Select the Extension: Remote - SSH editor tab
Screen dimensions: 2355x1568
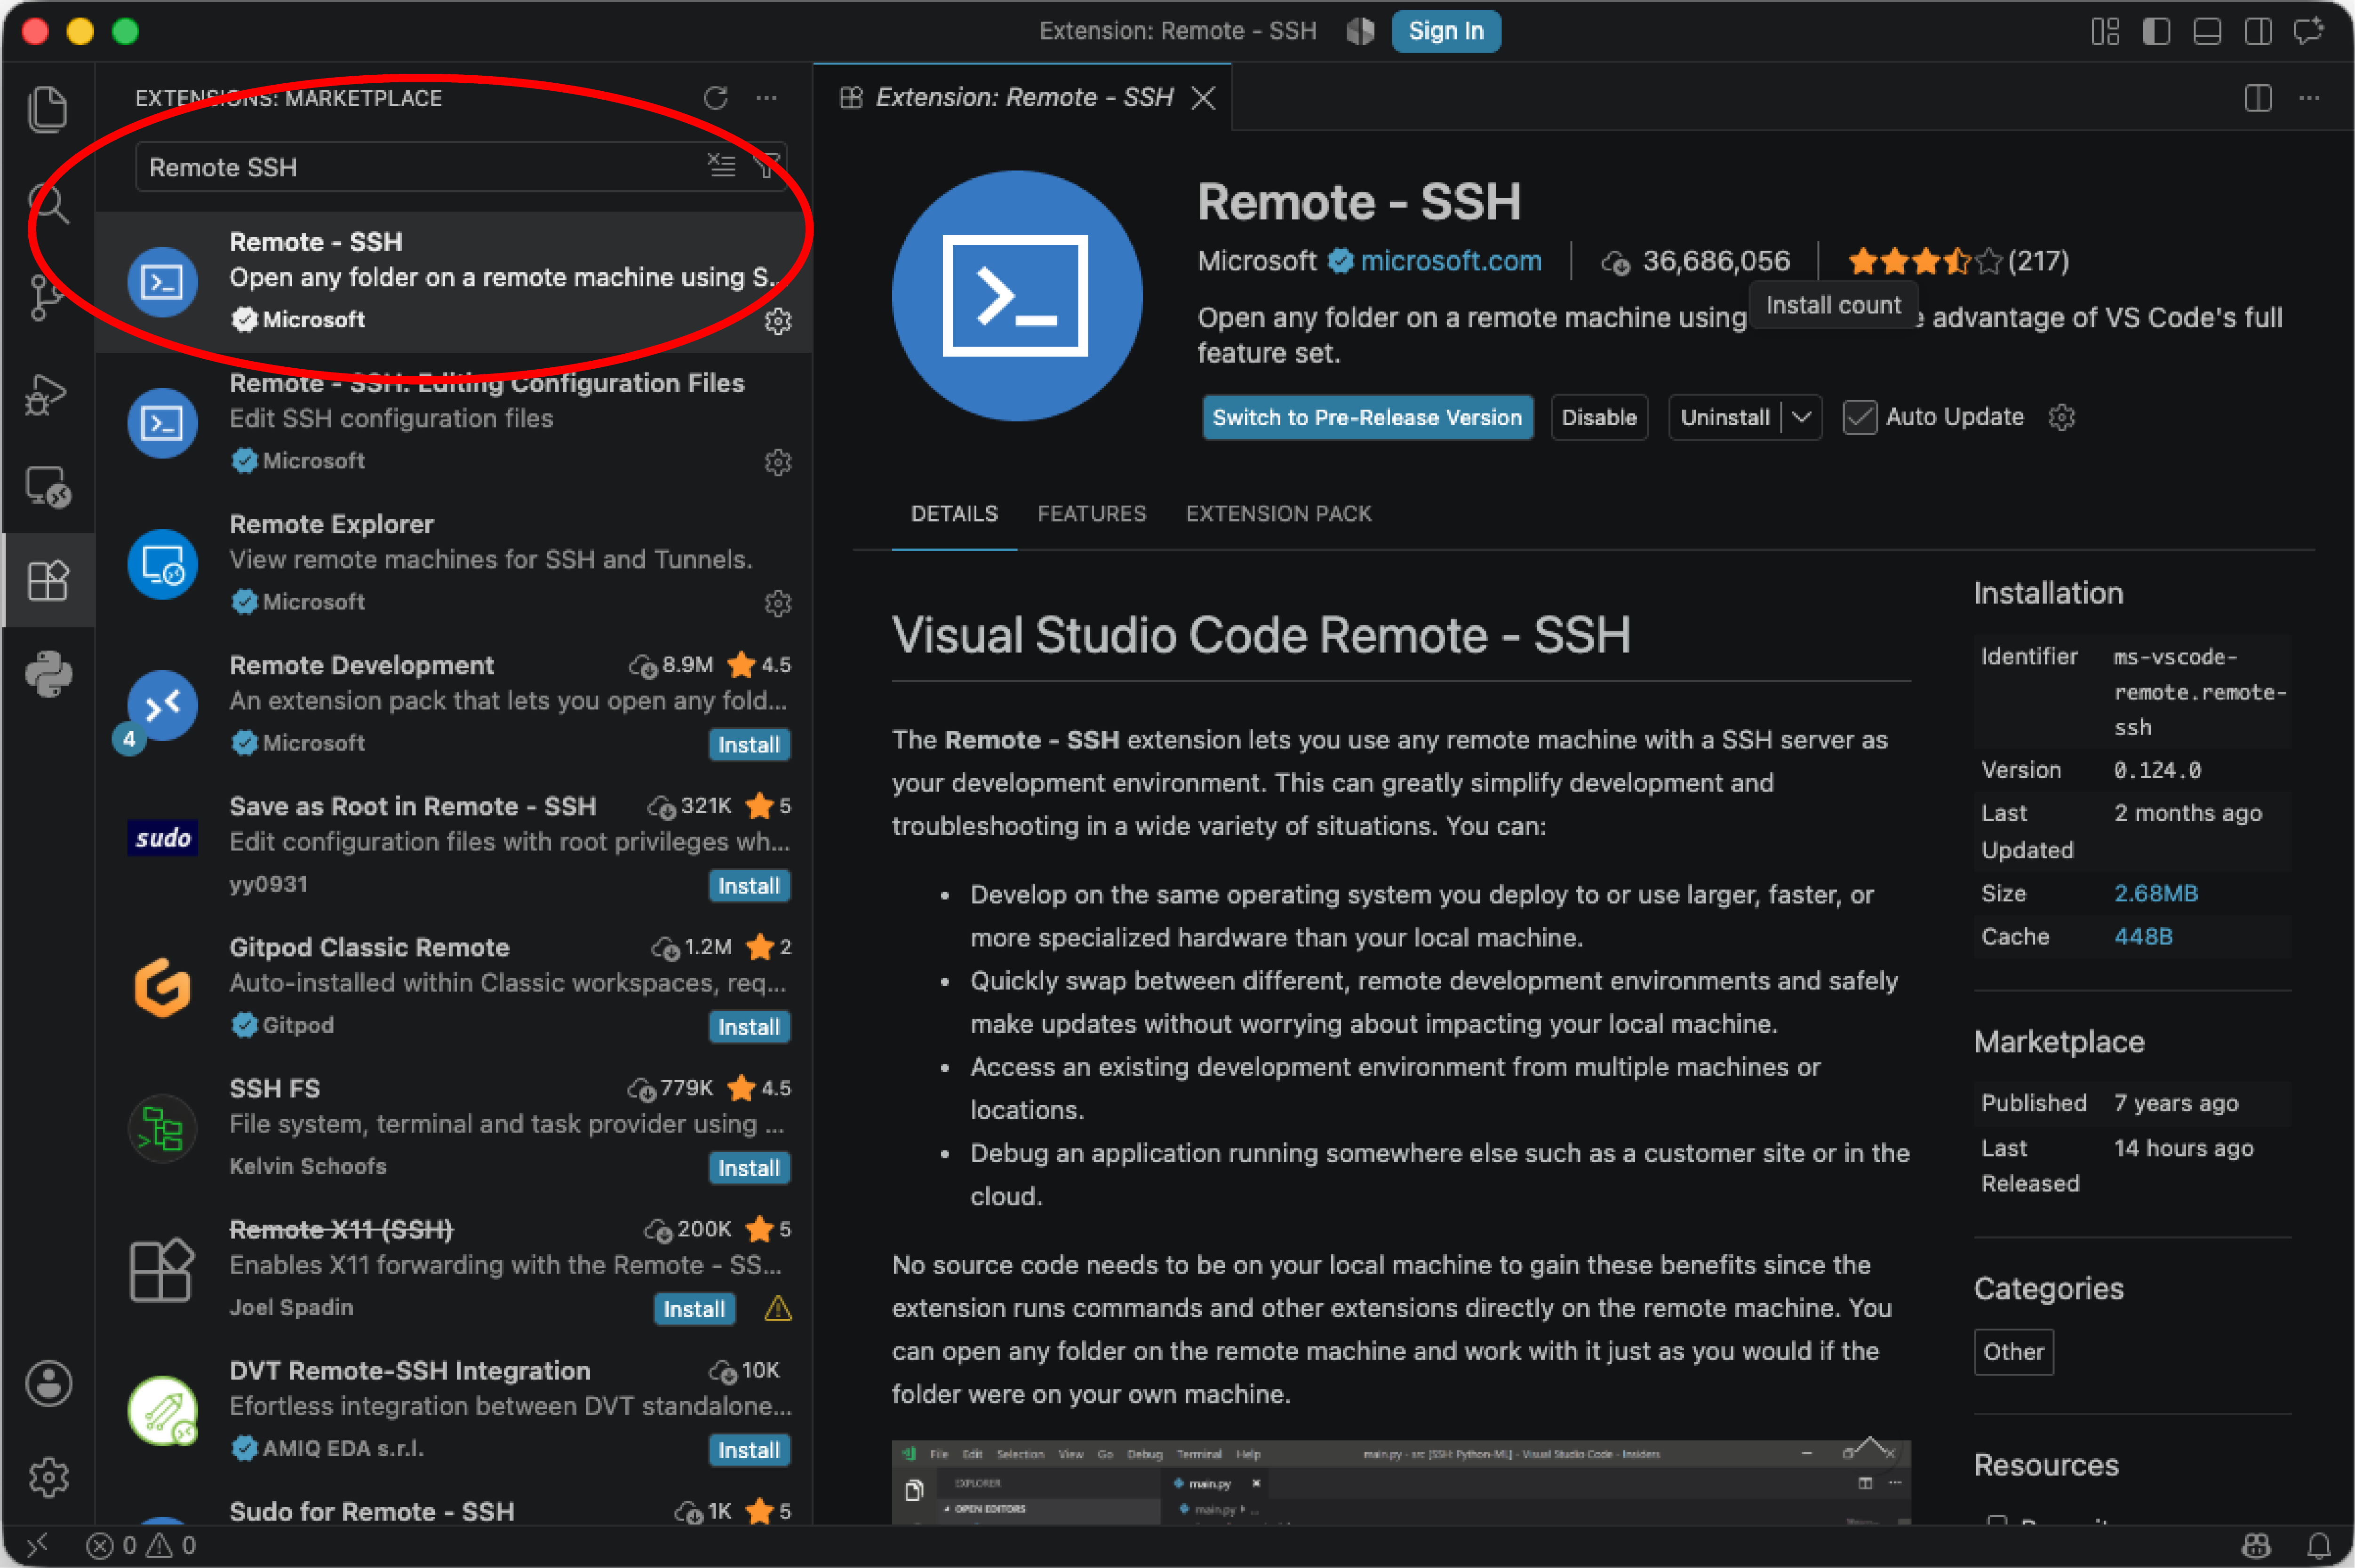coord(1023,97)
